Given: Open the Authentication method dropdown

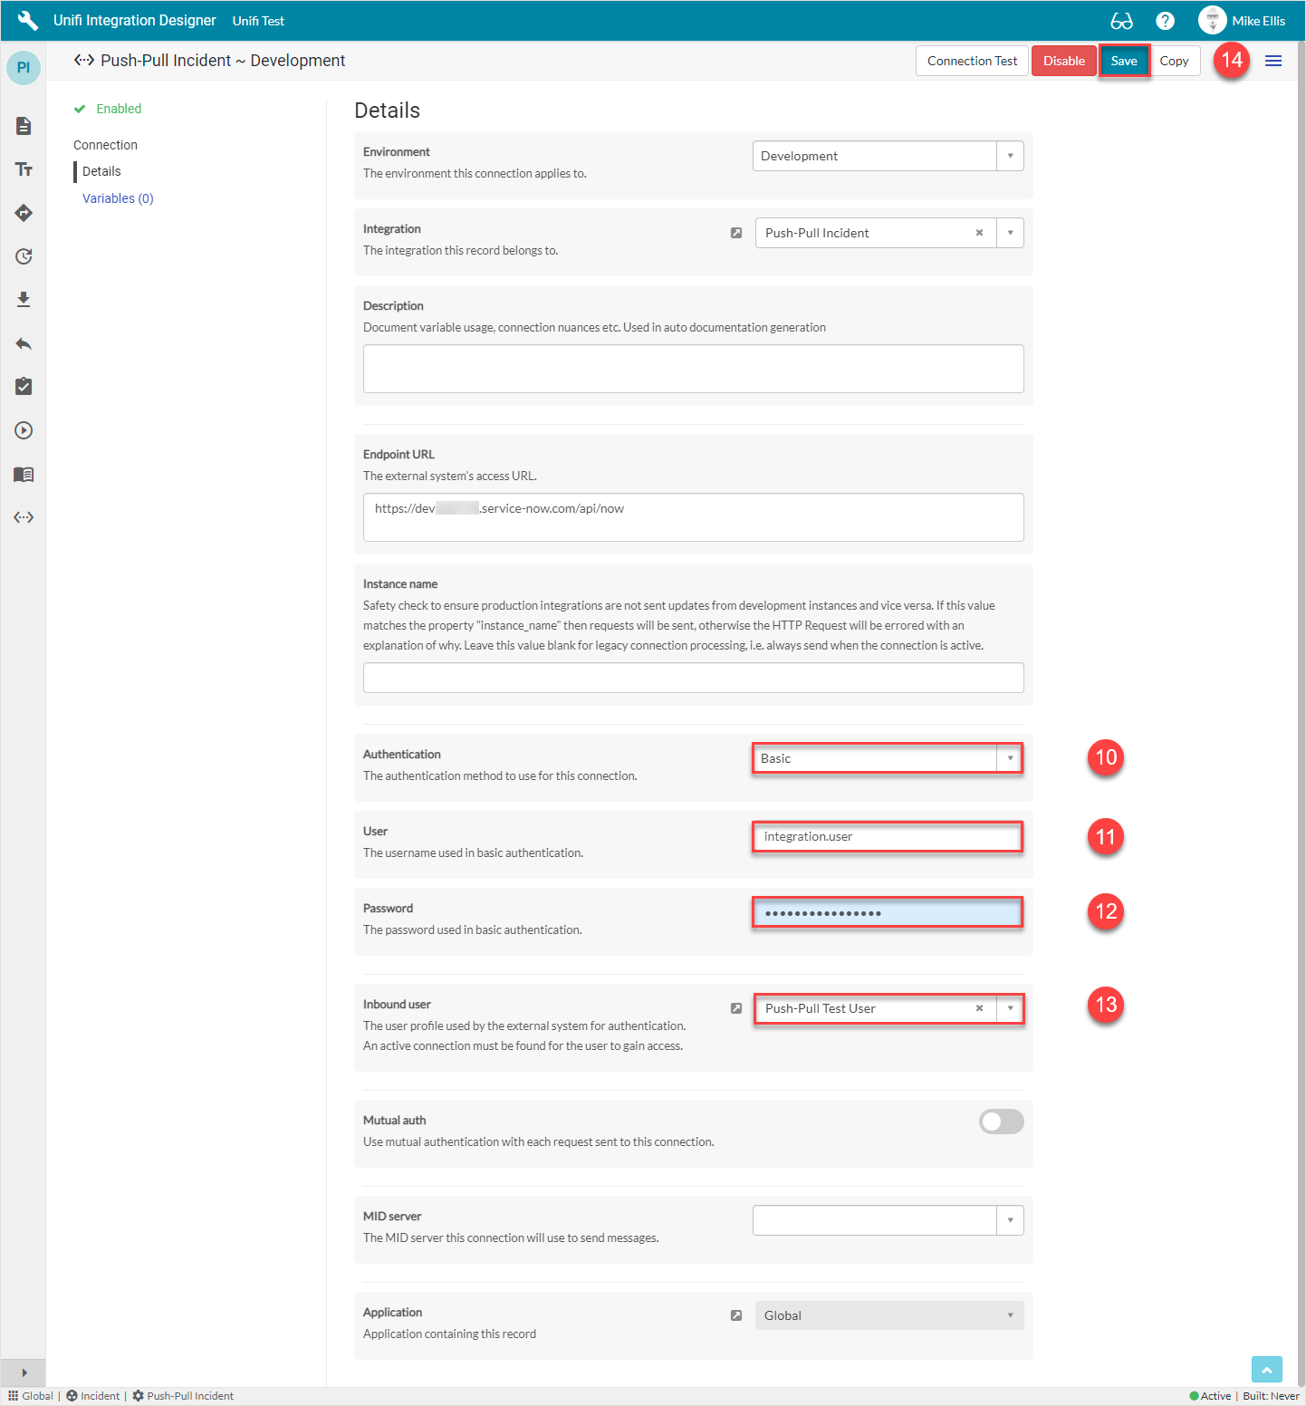Looking at the screenshot, I should [x=1010, y=758].
